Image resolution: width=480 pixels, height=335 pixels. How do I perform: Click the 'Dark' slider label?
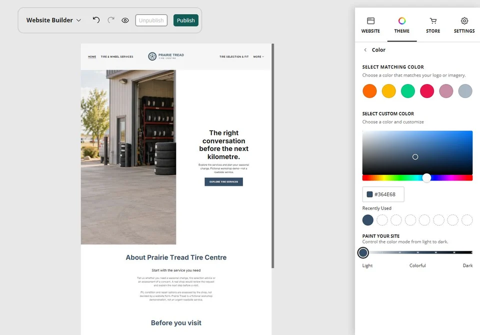[467, 265]
